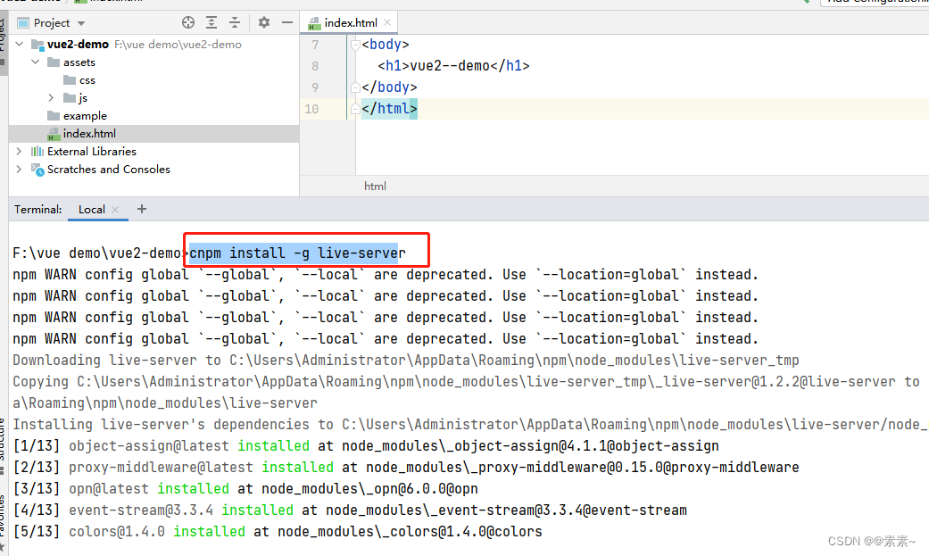The width and height of the screenshot is (929, 556).
Task: Click the Expand All icon in Project panel
Action: click(x=212, y=22)
